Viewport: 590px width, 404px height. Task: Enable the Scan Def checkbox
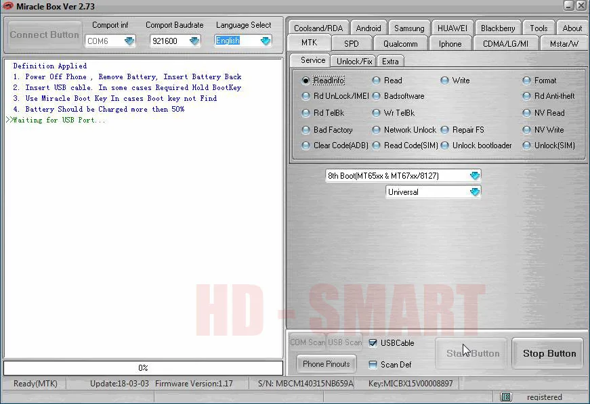pyautogui.click(x=373, y=365)
